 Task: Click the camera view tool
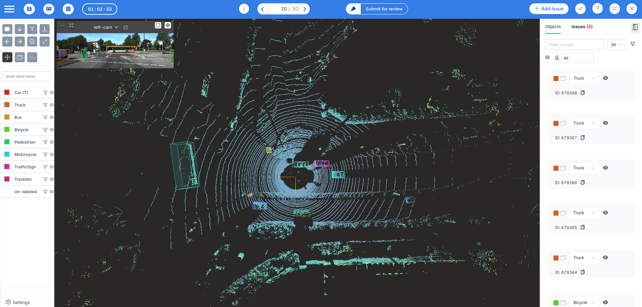(7, 29)
